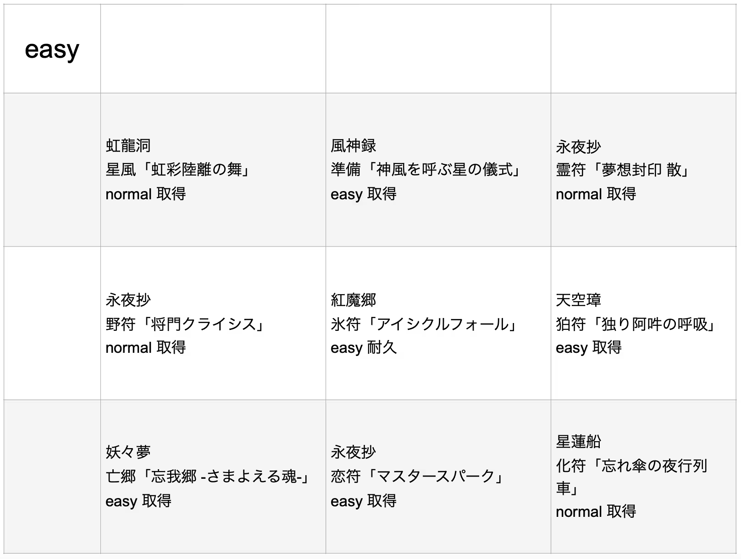Select the empty header cell above 風神録
The image size is (741, 559).
coord(438,49)
